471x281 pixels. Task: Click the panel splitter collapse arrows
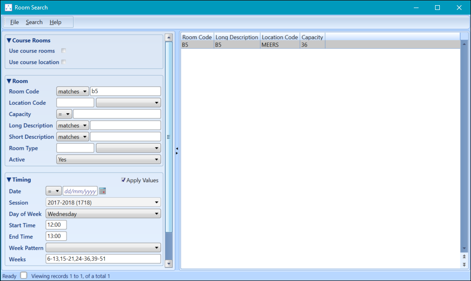pyautogui.click(x=177, y=151)
